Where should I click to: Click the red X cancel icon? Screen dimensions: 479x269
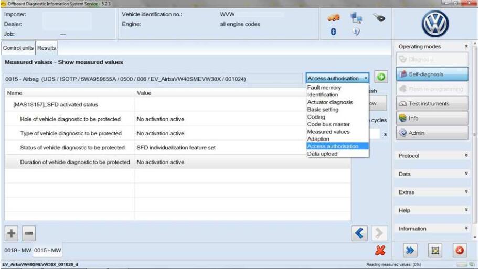point(380,250)
